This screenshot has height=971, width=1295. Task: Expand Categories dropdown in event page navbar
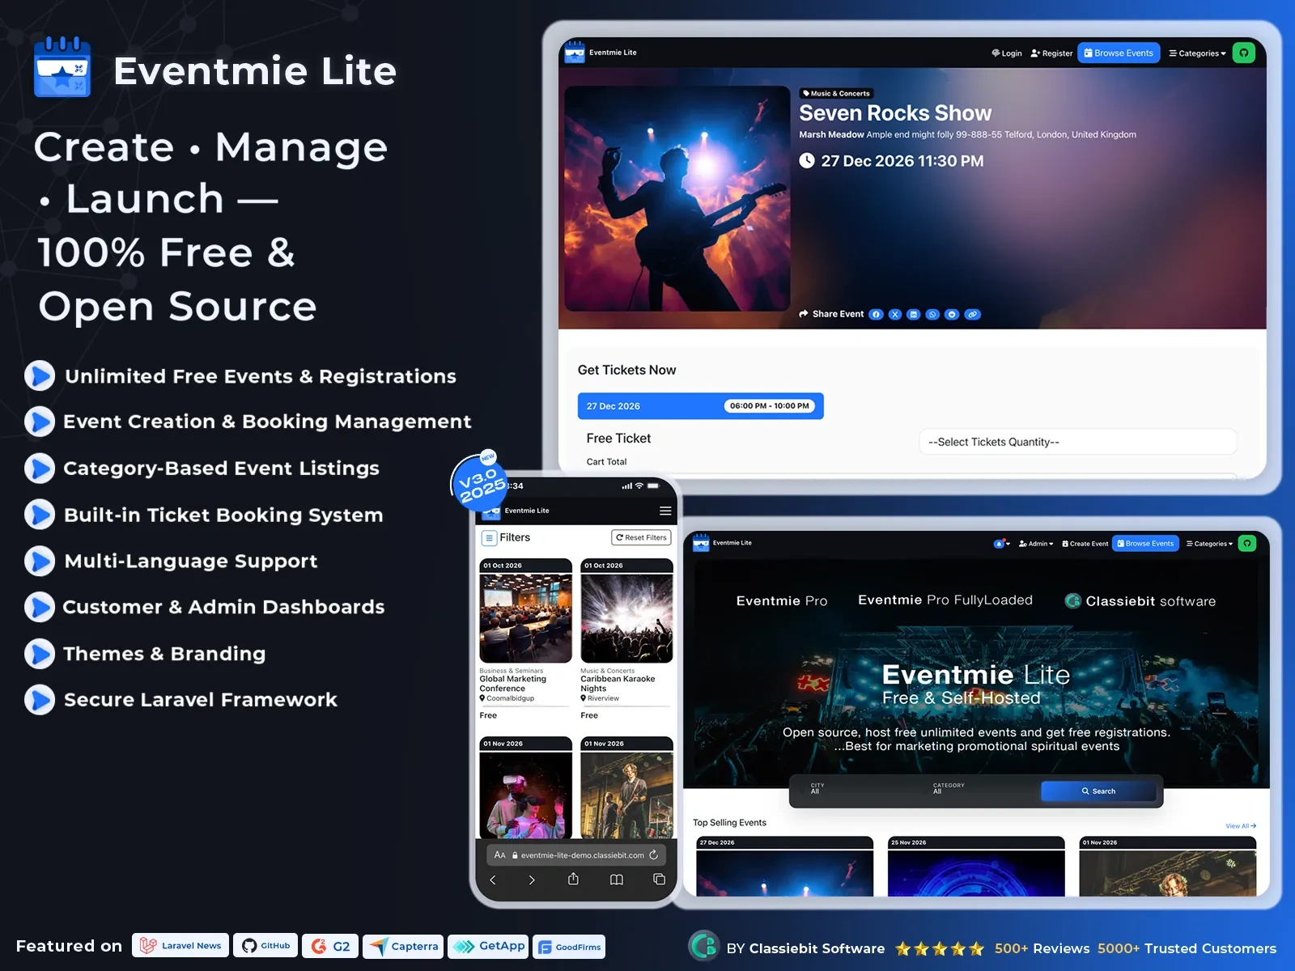[1198, 53]
